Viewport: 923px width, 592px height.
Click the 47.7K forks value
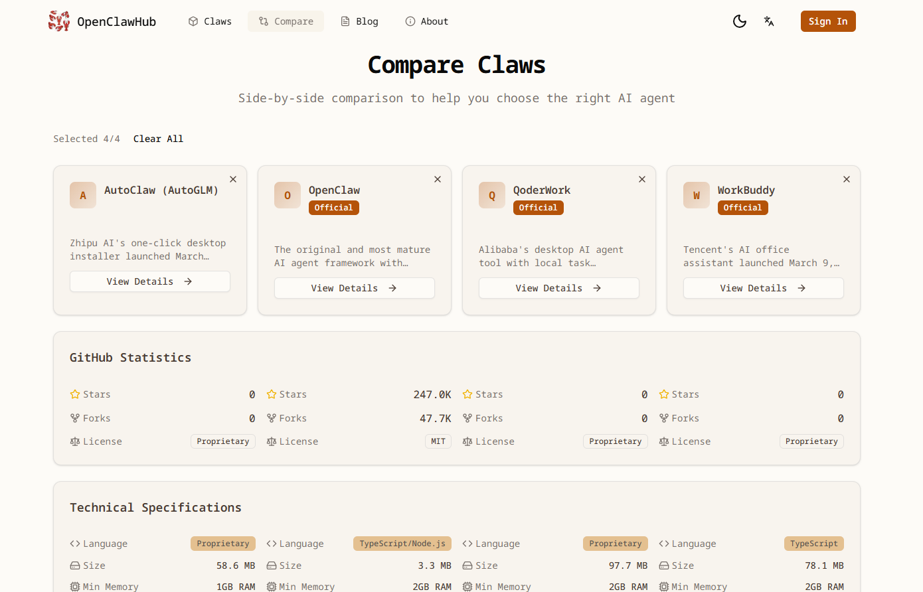436,418
